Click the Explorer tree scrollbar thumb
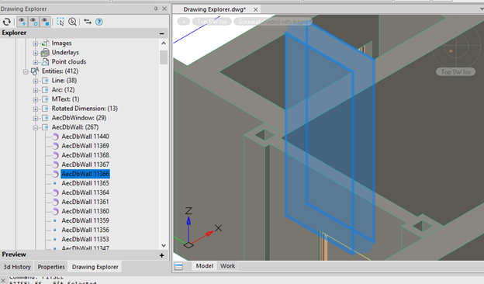Viewport: 484px width, 284px height. click(x=164, y=57)
